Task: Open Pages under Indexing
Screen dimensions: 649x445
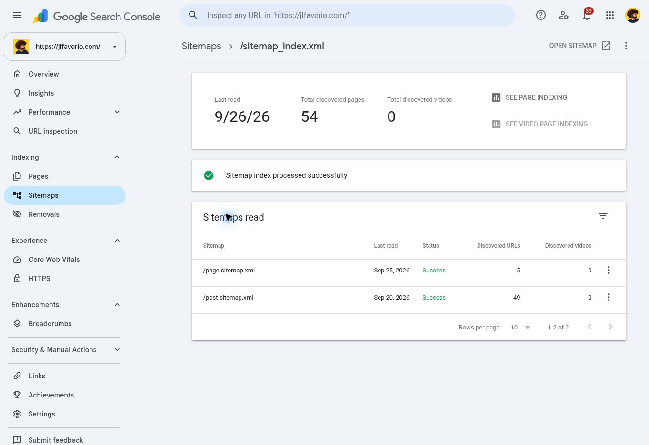Action: [65, 176]
